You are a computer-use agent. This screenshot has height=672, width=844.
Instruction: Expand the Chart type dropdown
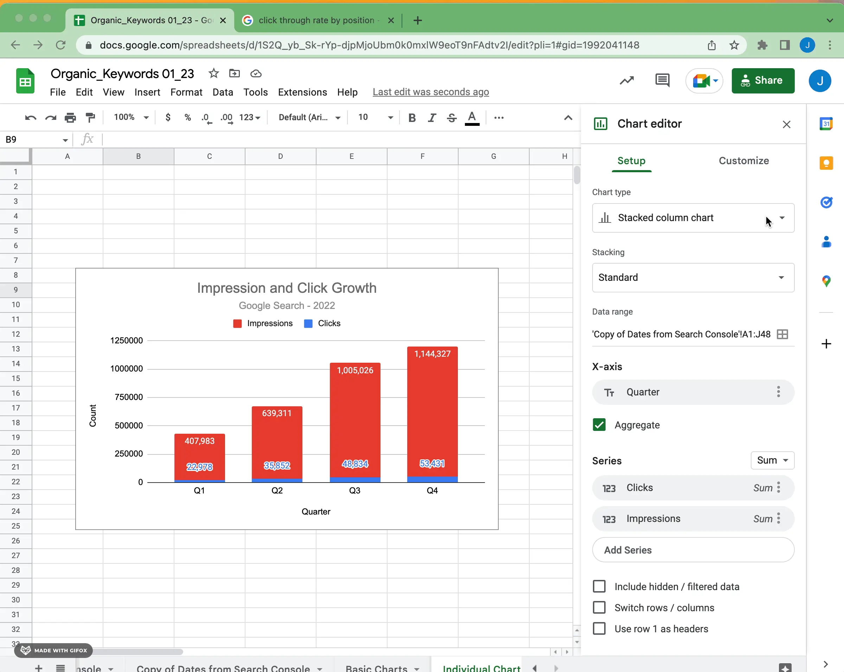[x=782, y=217]
